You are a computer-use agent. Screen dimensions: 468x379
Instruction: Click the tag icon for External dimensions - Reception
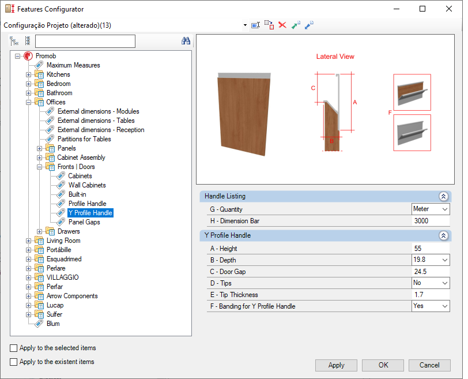tap(50, 130)
